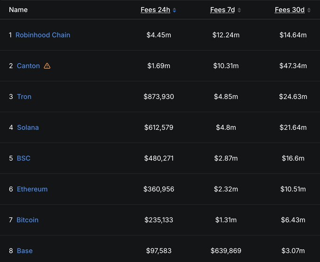Select Base 30d fees $3.07m
This screenshot has width=320, height=262.
293,251
